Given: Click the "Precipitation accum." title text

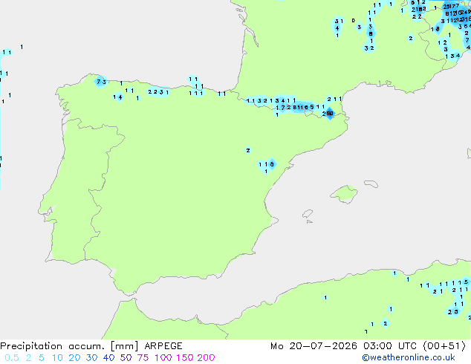Looking at the screenshot, I should click(52, 346).
